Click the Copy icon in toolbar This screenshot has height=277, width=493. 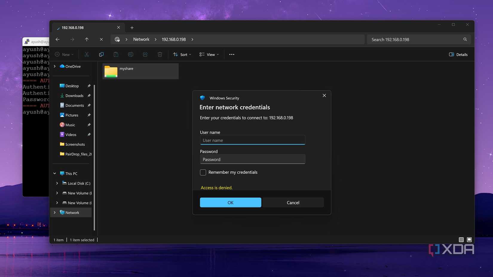pos(101,54)
